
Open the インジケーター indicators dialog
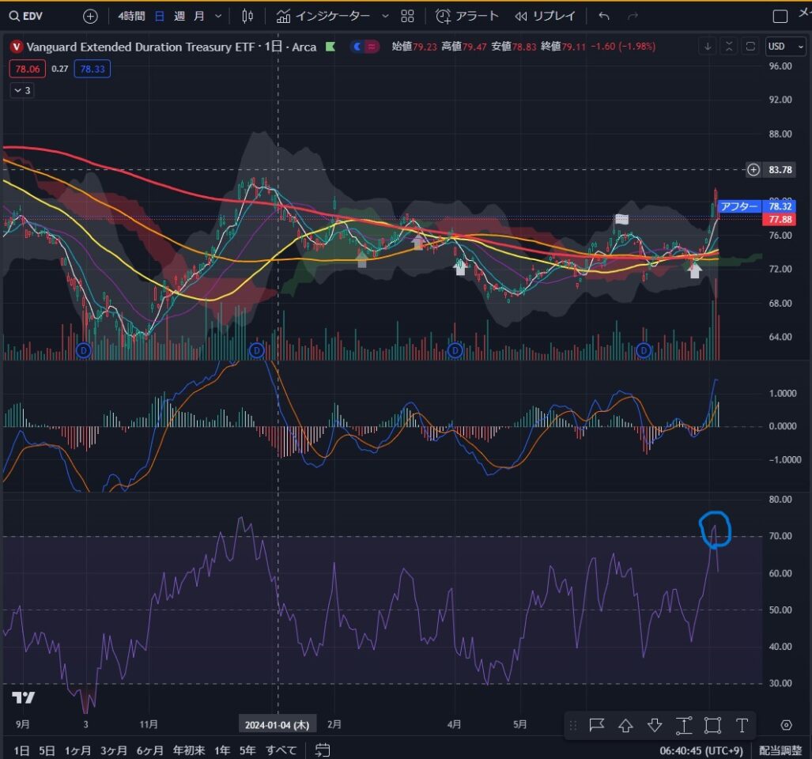[323, 16]
